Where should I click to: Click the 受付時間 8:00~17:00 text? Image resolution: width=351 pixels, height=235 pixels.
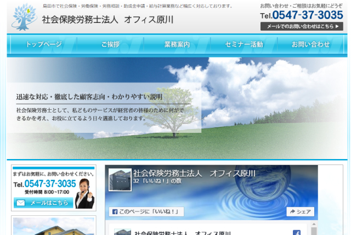tap(47, 192)
